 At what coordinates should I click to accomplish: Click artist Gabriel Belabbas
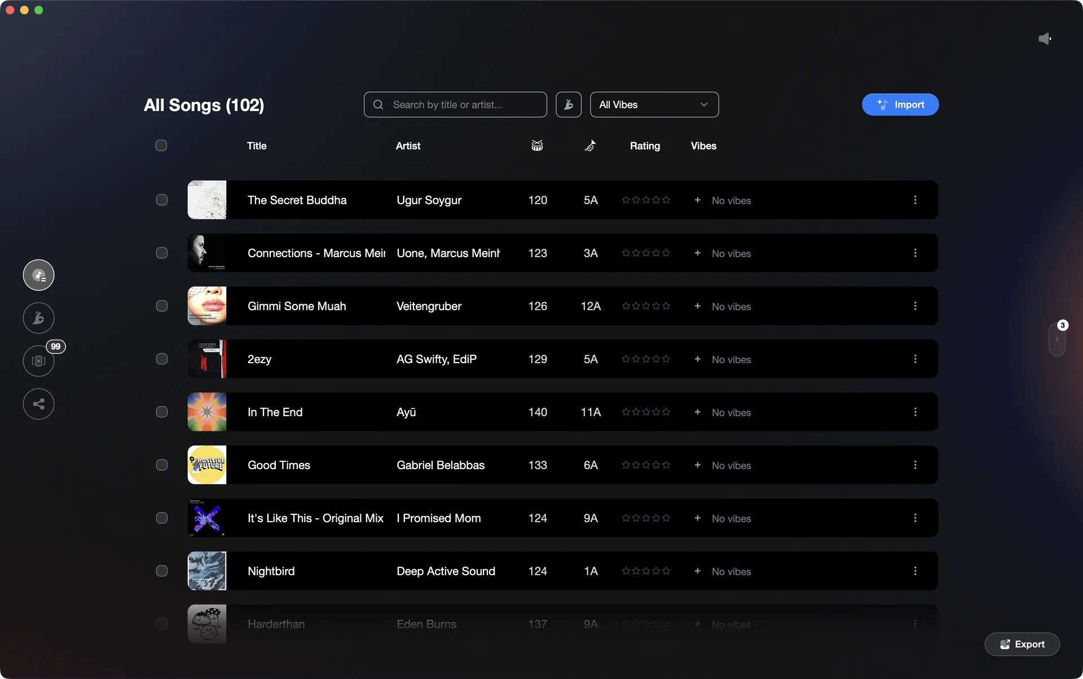[x=441, y=465]
